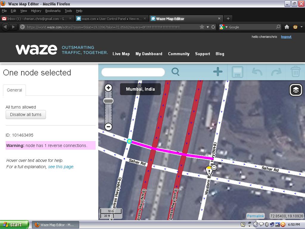Click the map zoom slider handle

coord(108,101)
